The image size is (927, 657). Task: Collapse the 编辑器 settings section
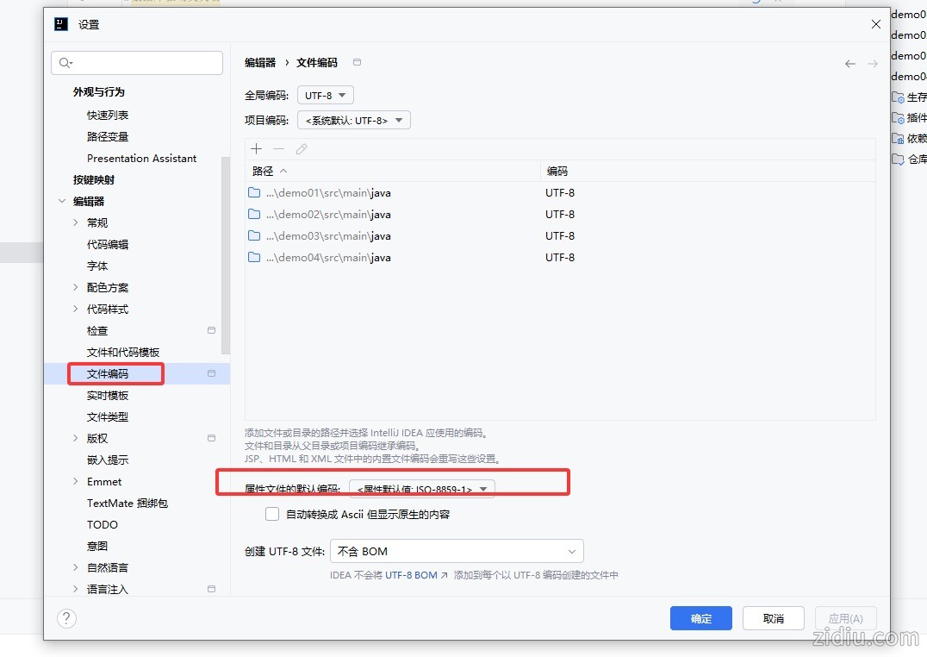click(62, 201)
